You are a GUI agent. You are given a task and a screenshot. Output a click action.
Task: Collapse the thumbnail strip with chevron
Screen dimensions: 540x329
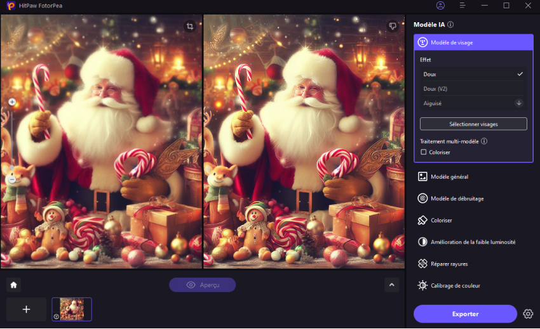point(391,285)
